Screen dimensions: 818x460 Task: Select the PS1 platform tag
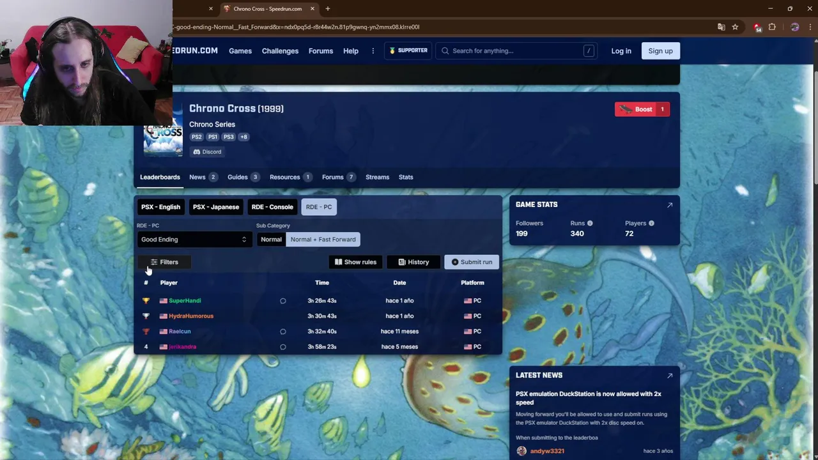pos(213,137)
